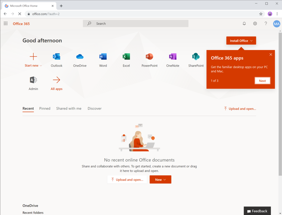Click the page vertical scrollbar
282x215 pixels.
[x=280, y=103]
